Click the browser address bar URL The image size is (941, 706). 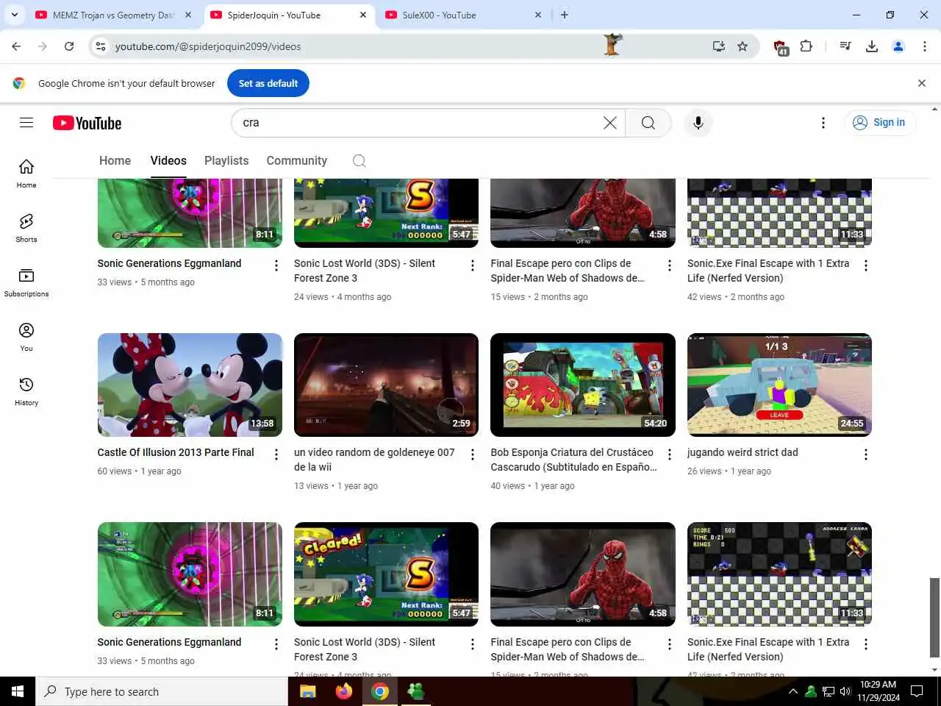pyautogui.click(x=208, y=46)
